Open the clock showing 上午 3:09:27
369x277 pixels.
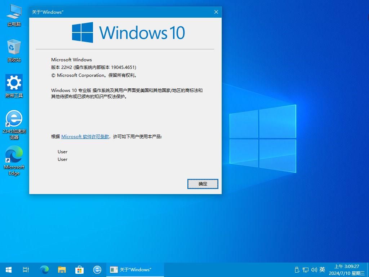pos(347,270)
